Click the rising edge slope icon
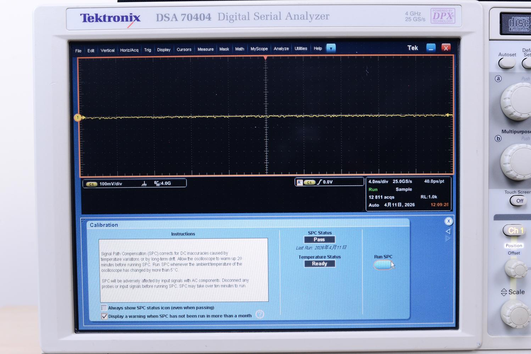 pos(319,182)
